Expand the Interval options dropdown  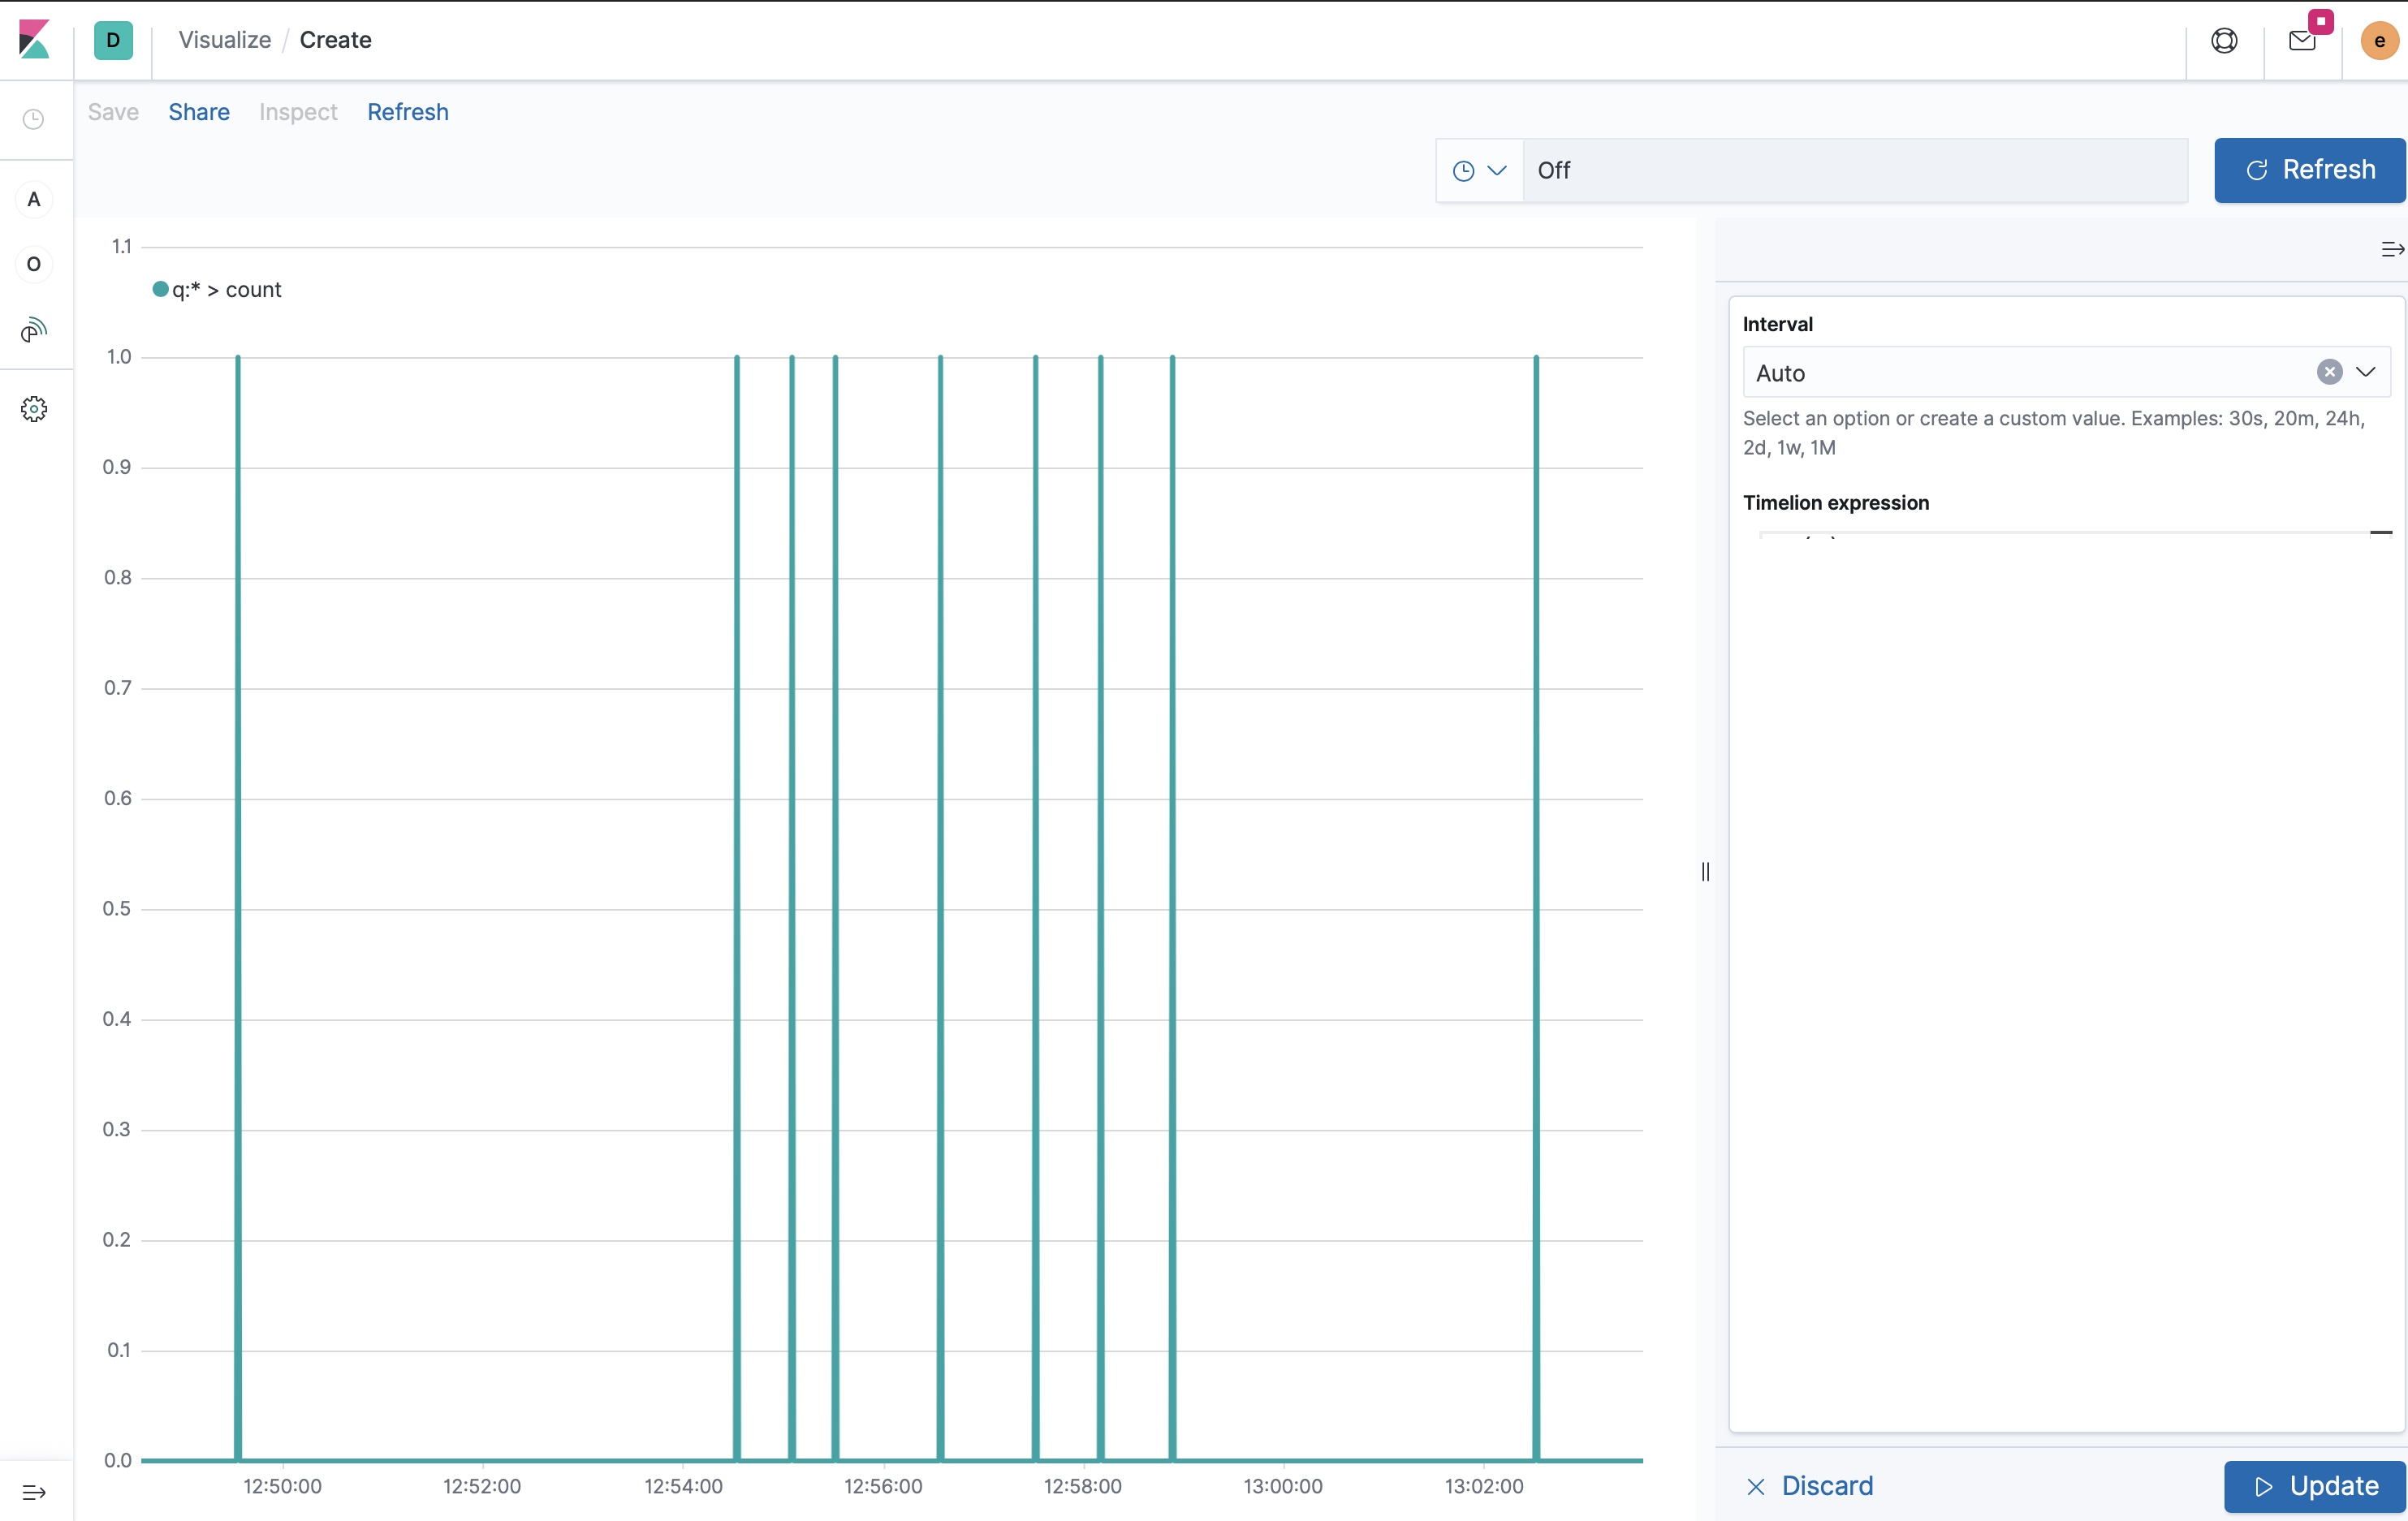(2367, 372)
